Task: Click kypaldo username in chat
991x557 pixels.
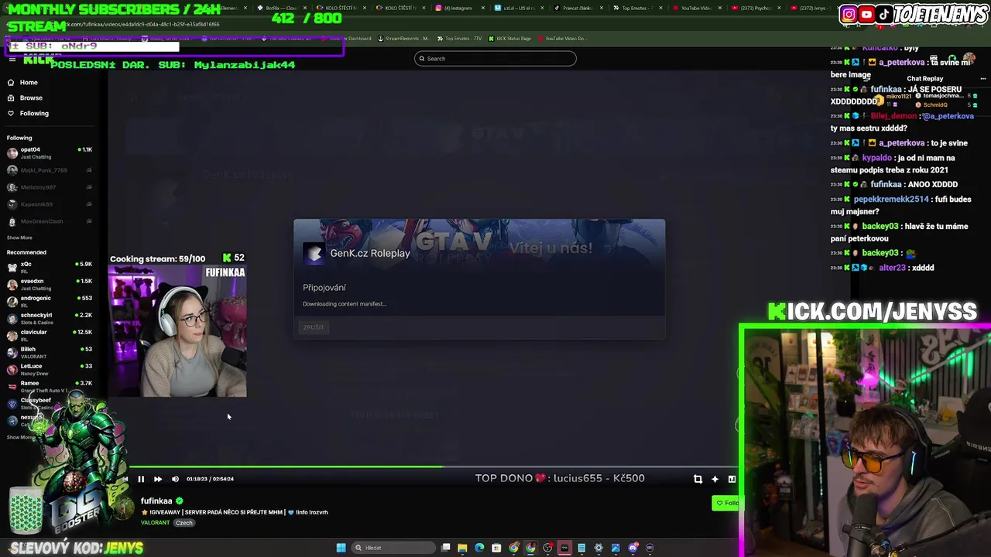Action: pyautogui.click(x=877, y=157)
